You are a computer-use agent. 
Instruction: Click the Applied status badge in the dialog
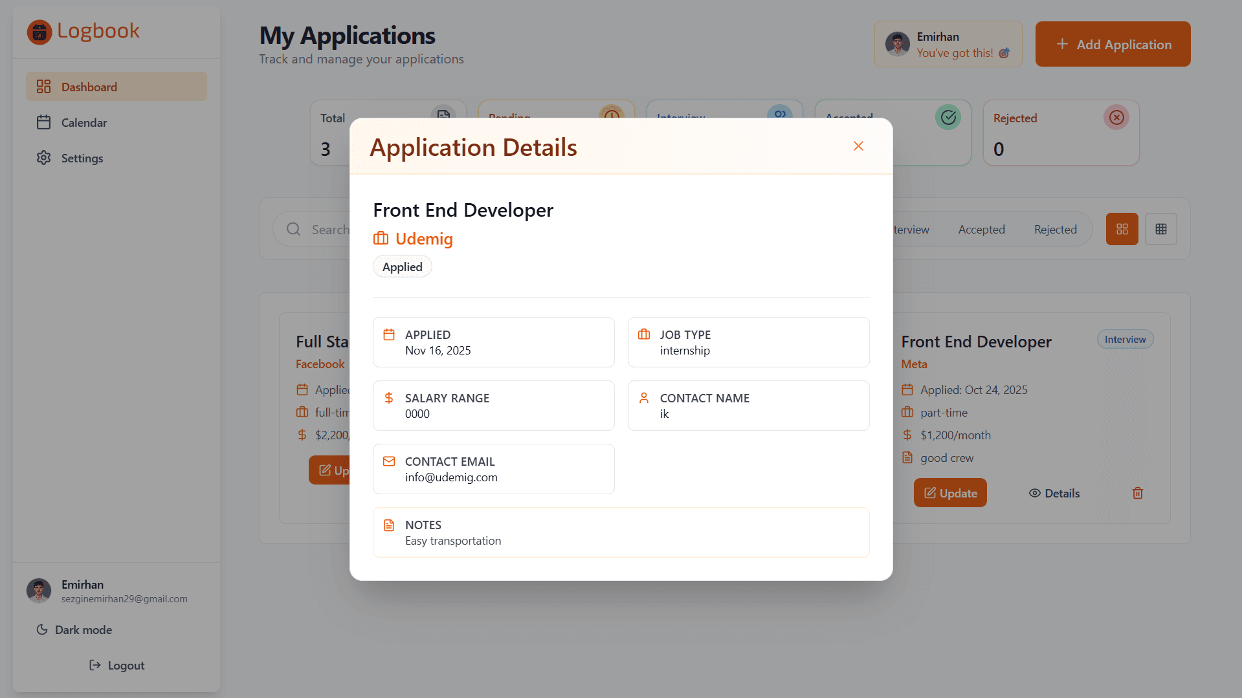click(402, 267)
